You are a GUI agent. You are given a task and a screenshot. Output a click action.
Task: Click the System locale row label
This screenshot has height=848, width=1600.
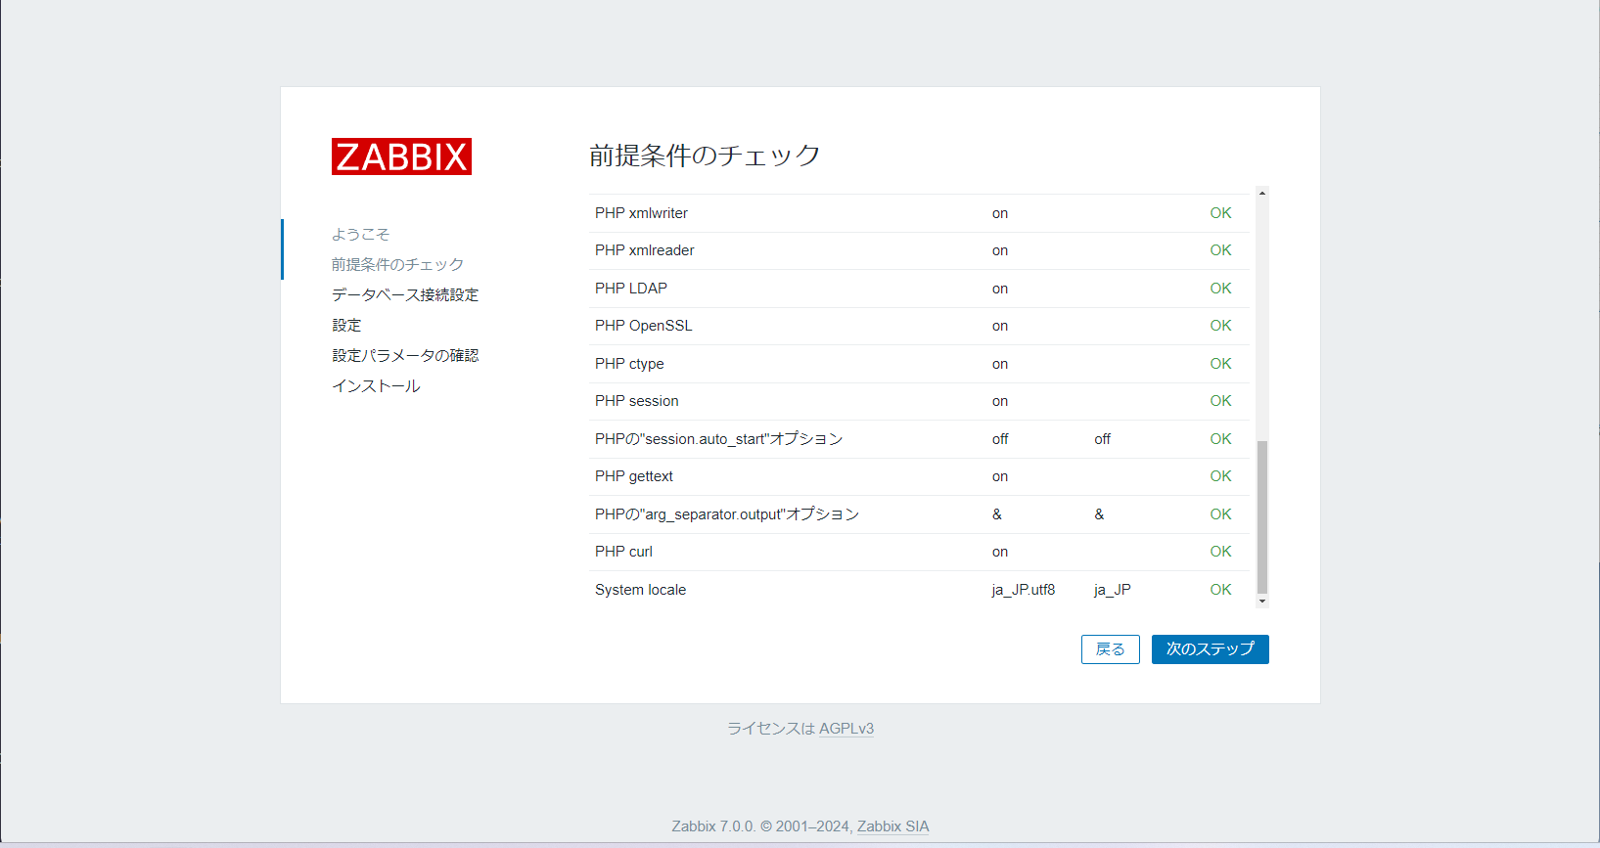click(x=640, y=590)
